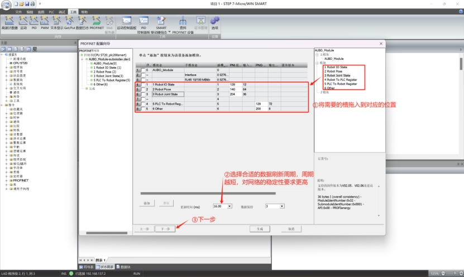Select the PROFINET instruction folder in tree
Screen dimensions: 464x277
(21, 181)
